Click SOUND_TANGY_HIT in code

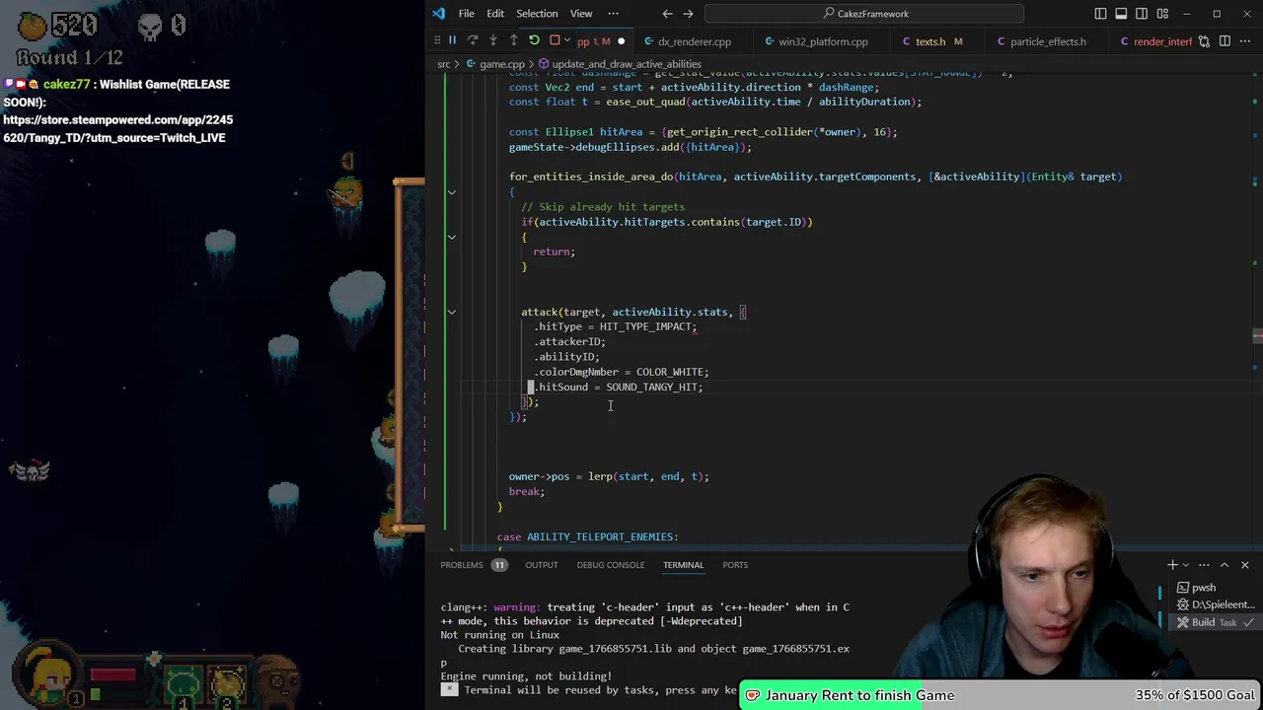[x=652, y=387]
